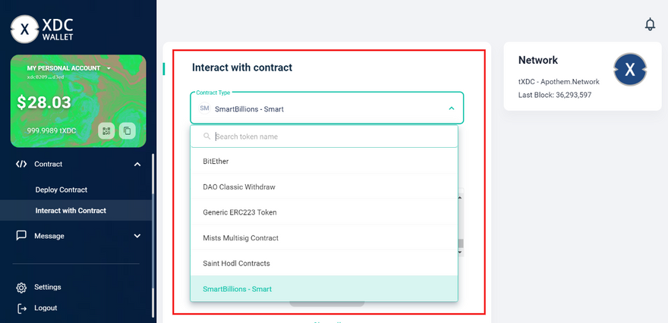Choose BitEther from the contract list
668x323 pixels.
point(216,161)
